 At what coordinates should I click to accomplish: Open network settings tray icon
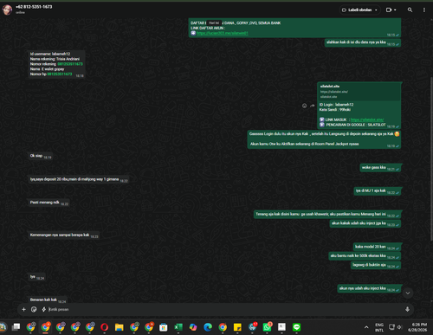click(x=391, y=327)
